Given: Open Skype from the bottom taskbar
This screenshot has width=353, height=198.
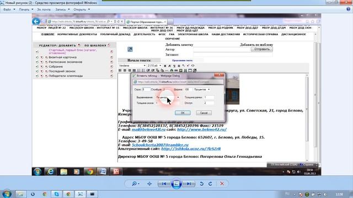Looking at the screenshot, I should (56, 194).
